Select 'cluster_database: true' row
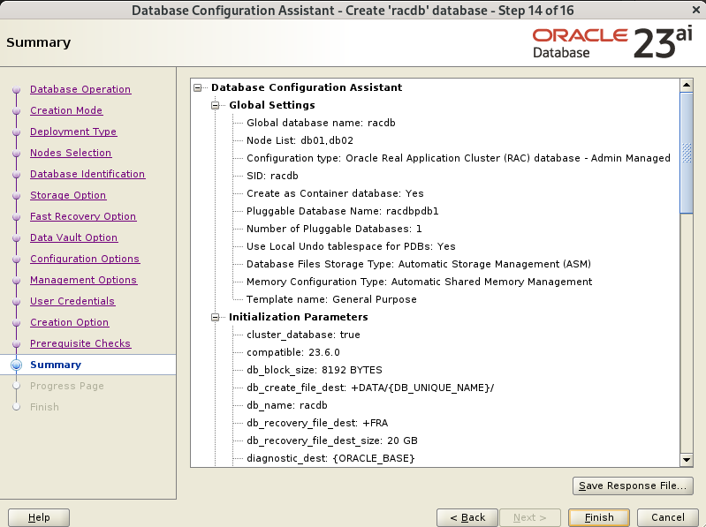Screen dimensions: 706x527 (303, 335)
